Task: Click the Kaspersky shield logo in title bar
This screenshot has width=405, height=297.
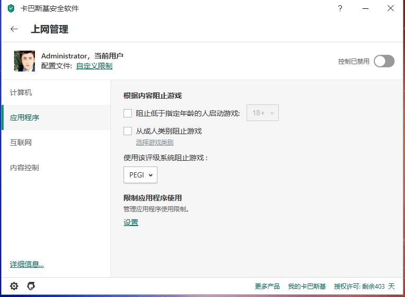Action: point(11,8)
